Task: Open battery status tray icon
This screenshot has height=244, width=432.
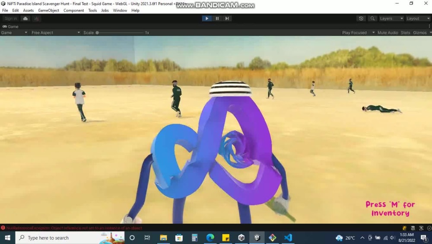Action: coord(378,238)
